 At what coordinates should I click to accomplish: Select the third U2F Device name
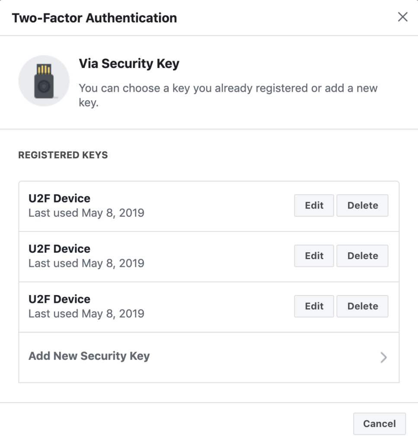pos(59,299)
